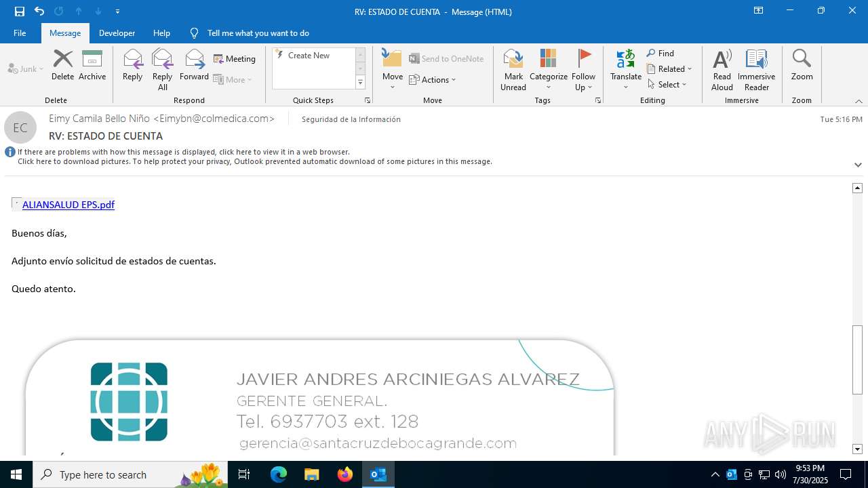This screenshot has width=868, height=488.
Task: Mark the message as Unread
Action: [513, 70]
